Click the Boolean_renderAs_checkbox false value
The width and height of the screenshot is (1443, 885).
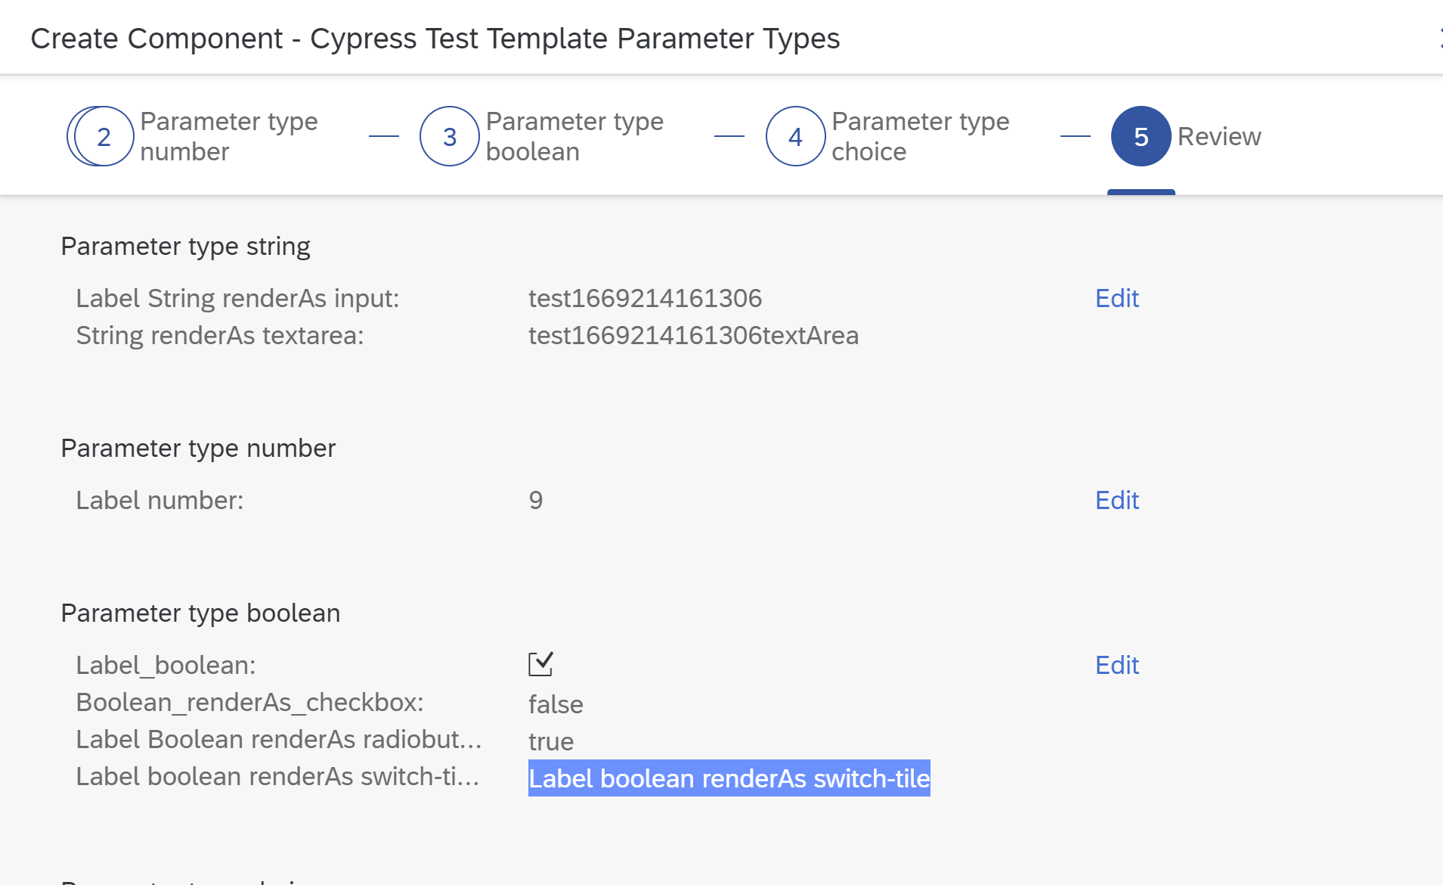click(556, 704)
